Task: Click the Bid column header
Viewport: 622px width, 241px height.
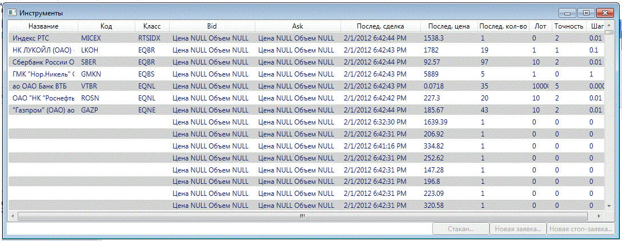Action: [x=212, y=26]
